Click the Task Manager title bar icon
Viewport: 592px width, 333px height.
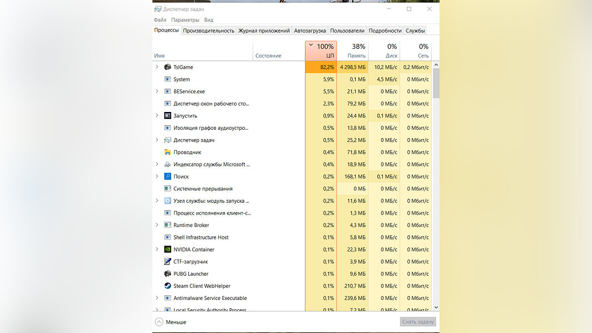[x=158, y=9]
